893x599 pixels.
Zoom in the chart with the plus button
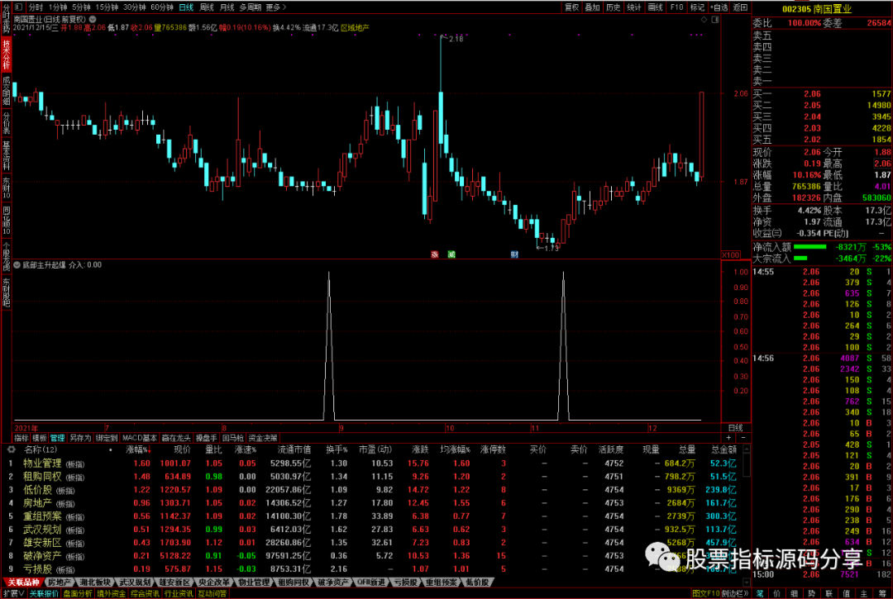click(729, 437)
